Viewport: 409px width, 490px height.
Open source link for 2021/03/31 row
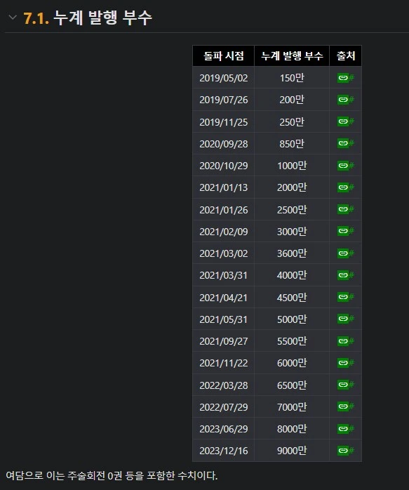[346, 275]
